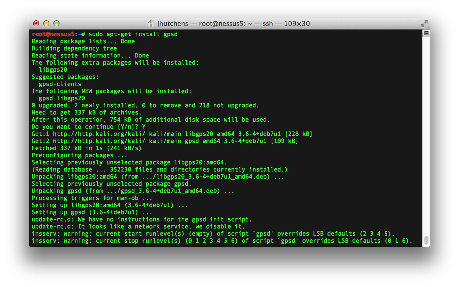
Task: Click the 'Unpacking libgps20:amd64' line
Action: pyautogui.click(x=158, y=177)
